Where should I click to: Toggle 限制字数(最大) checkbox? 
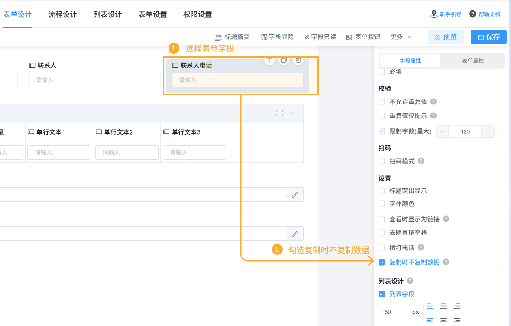pyautogui.click(x=382, y=131)
